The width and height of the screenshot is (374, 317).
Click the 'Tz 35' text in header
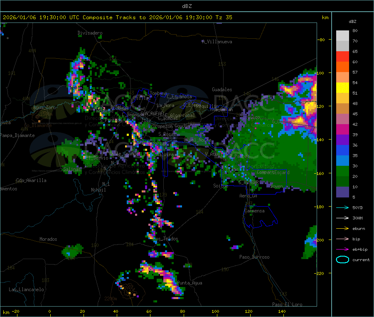click(x=224, y=17)
